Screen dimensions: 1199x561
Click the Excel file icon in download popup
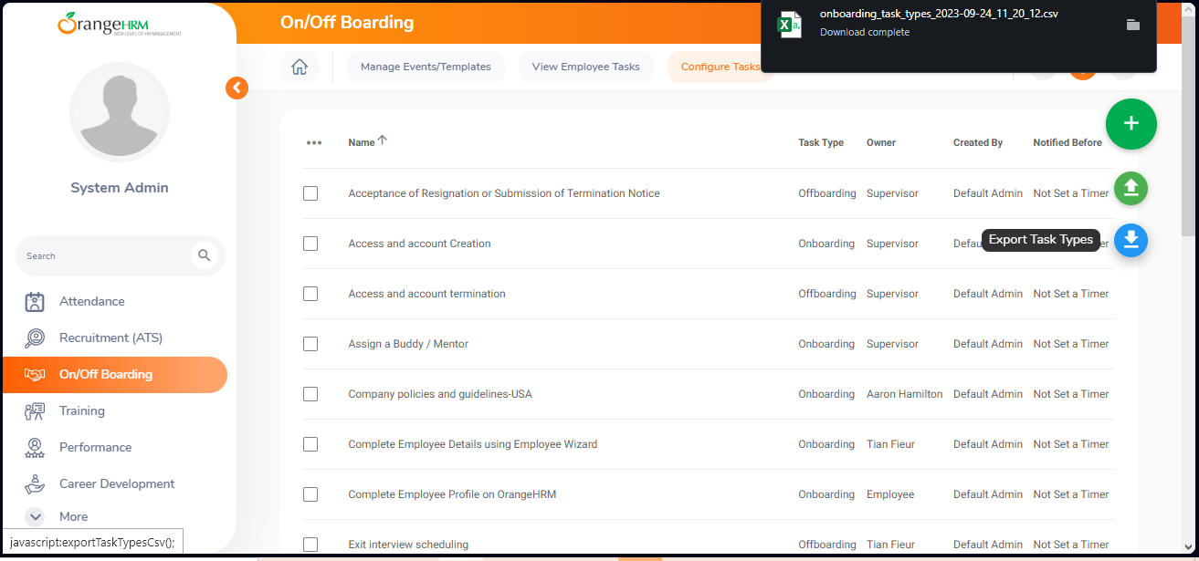(x=789, y=25)
